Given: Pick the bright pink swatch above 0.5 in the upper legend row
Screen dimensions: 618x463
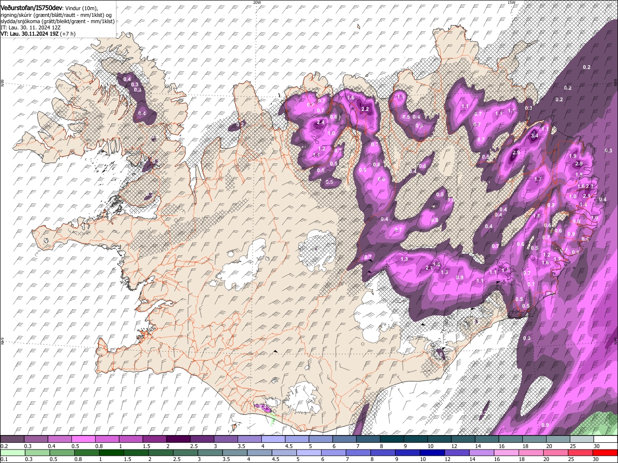Looking at the screenshot, I should tap(83, 439).
